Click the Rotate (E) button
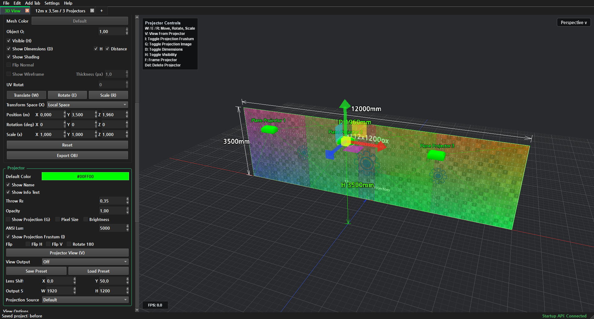 tap(67, 95)
